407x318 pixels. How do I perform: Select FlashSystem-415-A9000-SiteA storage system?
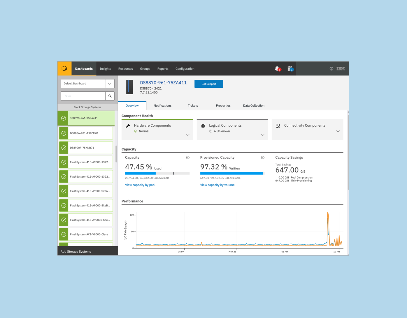point(86,191)
